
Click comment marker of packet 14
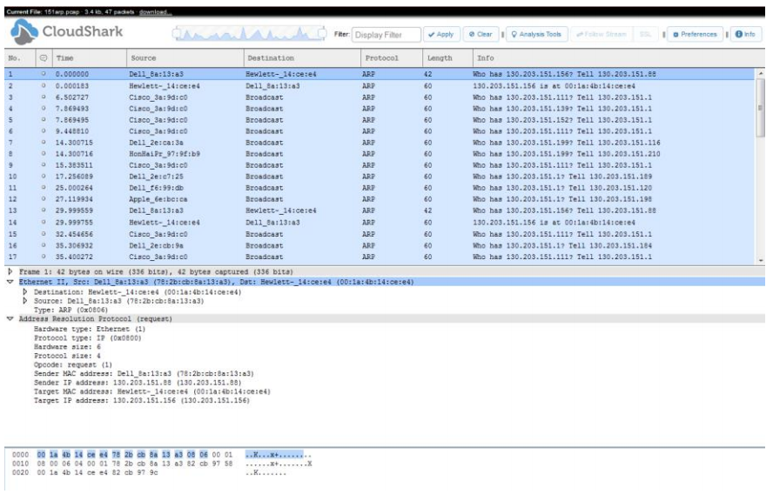[x=44, y=222]
